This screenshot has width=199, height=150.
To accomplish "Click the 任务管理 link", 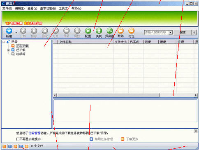I will [35, 133].
